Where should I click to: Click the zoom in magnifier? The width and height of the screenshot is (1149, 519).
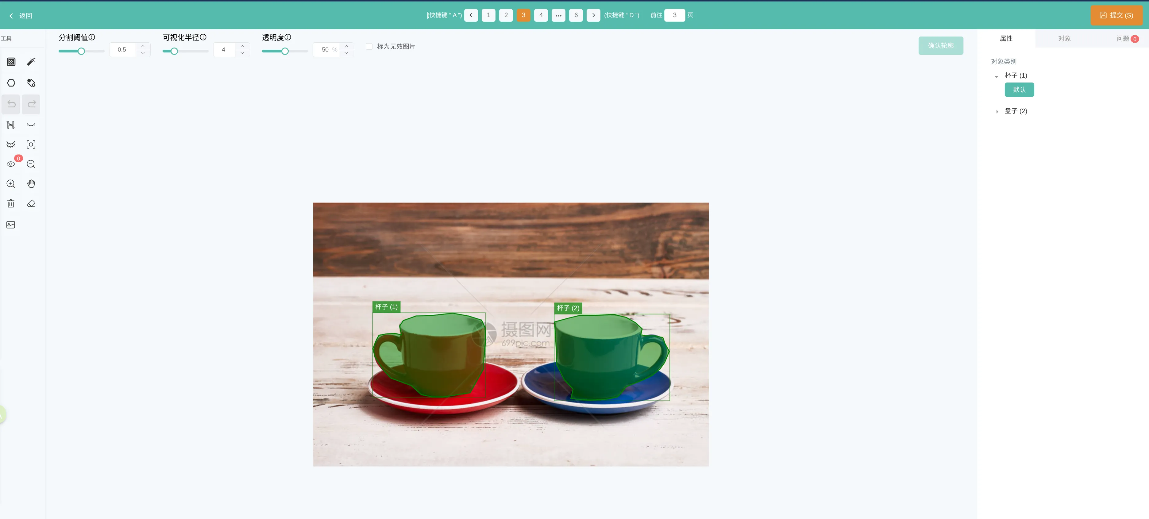coord(11,184)
